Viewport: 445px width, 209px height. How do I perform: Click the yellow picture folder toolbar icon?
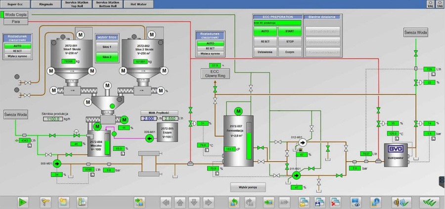point(64,203)
